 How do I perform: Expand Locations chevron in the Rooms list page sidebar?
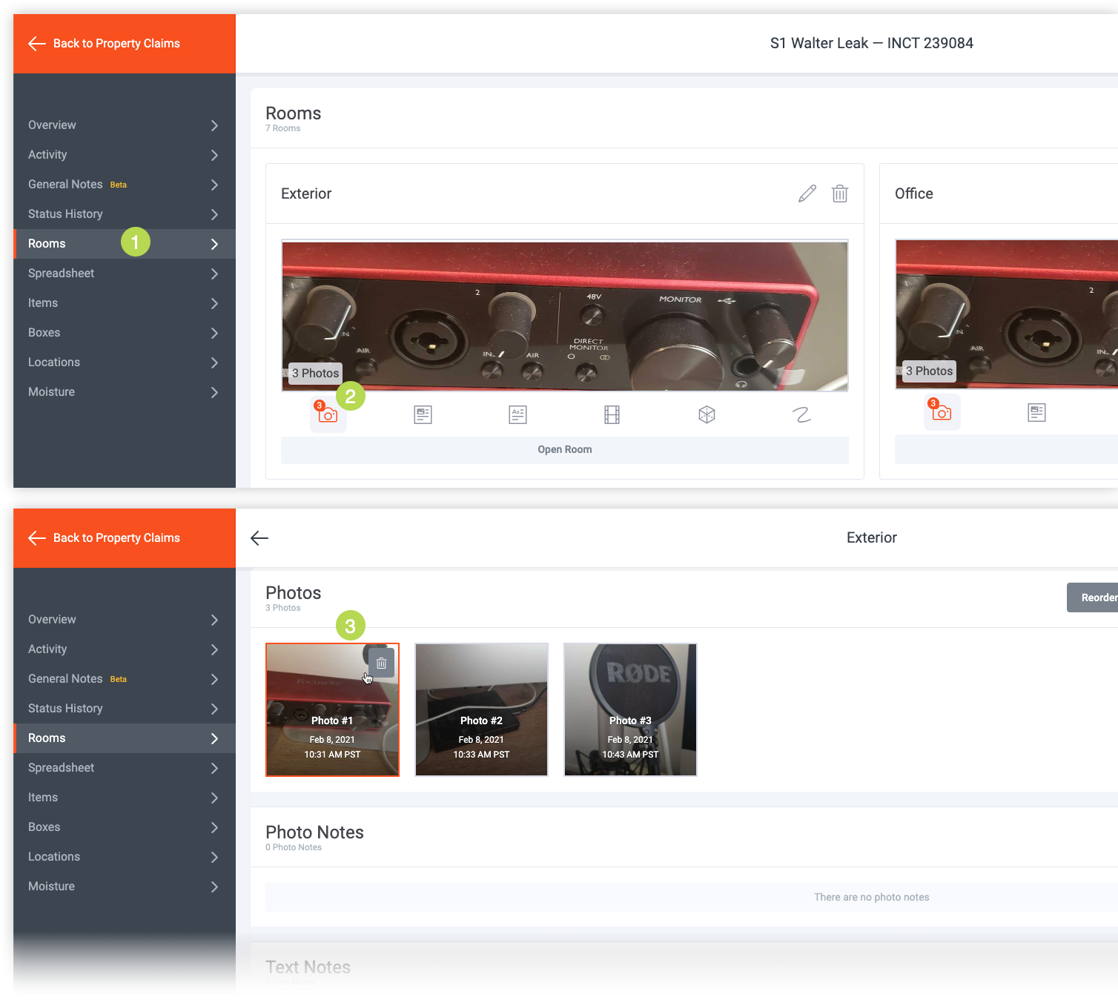[x=214, y=362]
